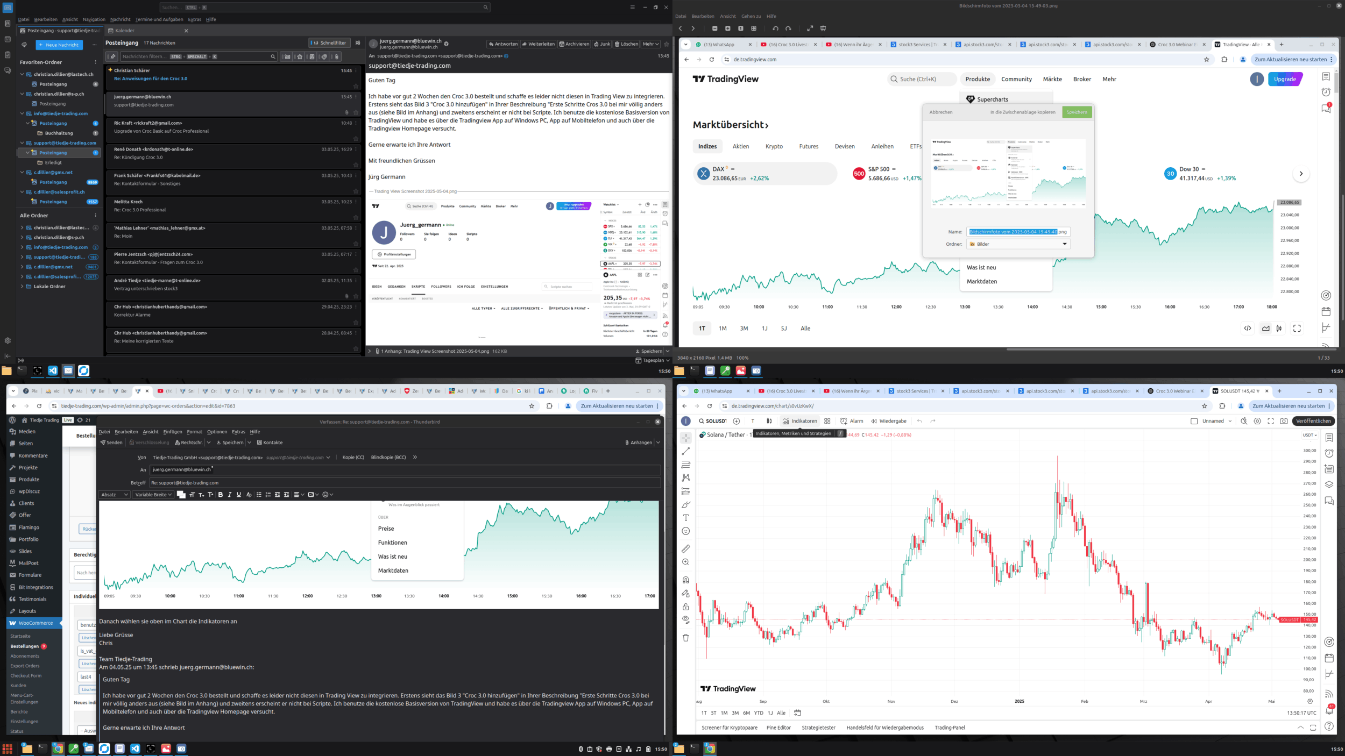Image resolution: width=1345 pixels, height=756 pixels.
Task: Toggle the starred messages quick filter
Action: [x=300, y=56]
